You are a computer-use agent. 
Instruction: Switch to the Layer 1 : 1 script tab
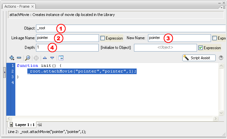click(x=22, y=125)
